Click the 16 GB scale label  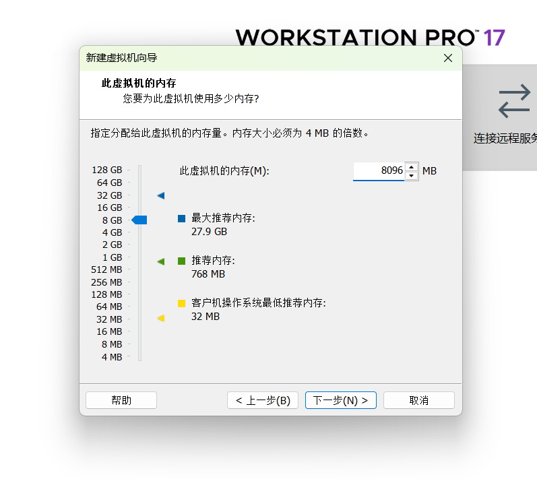coord(110,207)
